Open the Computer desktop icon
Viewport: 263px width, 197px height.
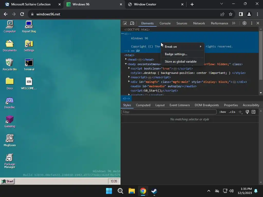[x=10, y=27]
